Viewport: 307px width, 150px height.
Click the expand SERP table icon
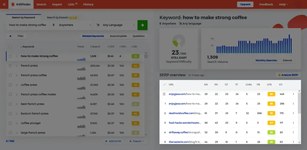(165, 85)
